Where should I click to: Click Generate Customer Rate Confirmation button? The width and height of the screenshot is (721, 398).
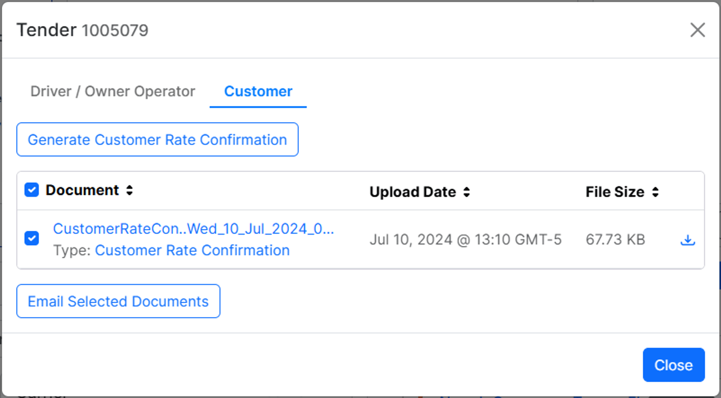(x=158, y=139)
